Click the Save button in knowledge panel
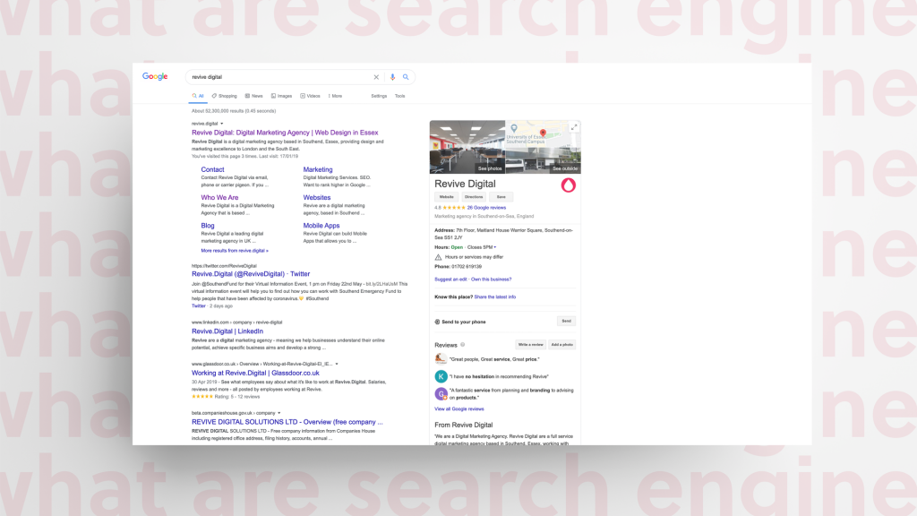917x516 pixels. (x=501, y=197)
